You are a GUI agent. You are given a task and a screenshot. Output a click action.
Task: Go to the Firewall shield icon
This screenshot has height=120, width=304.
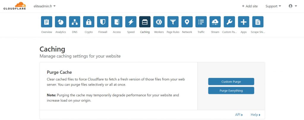click(103, 22)
